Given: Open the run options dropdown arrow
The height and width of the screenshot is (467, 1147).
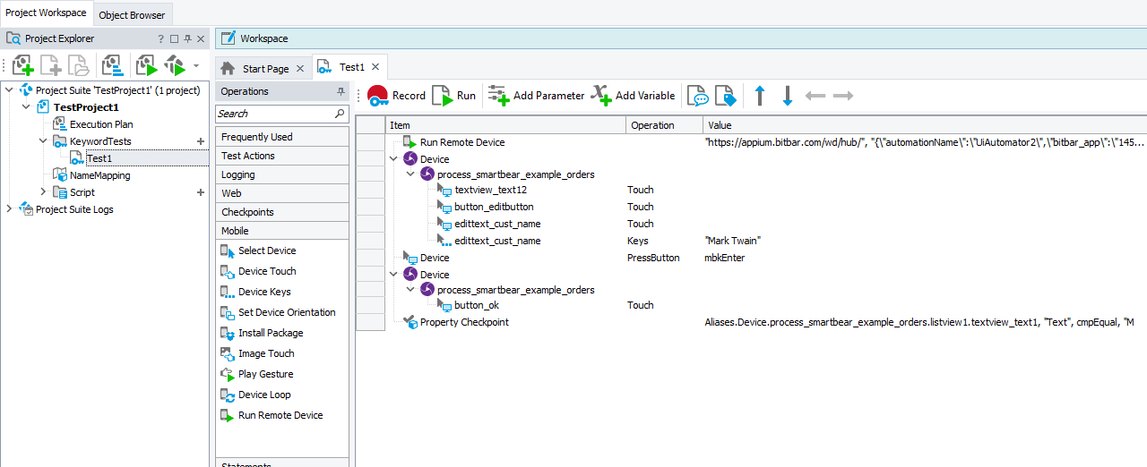Looking at the screenshot, I should tap(196, 65).
